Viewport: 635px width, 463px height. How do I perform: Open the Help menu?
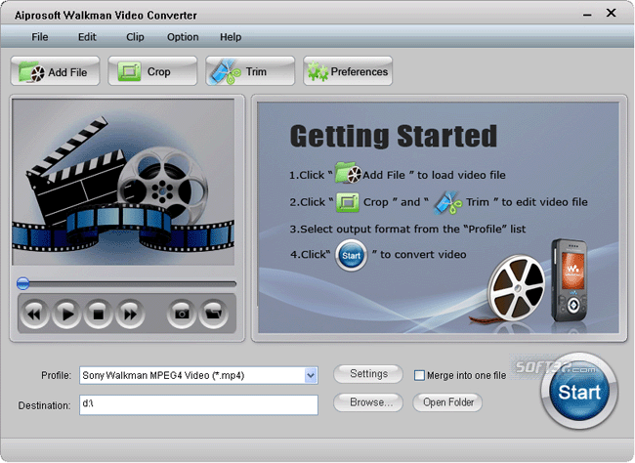(x=231, y=37)
